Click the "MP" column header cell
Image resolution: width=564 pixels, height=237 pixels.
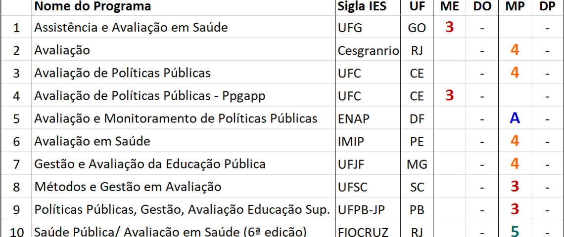tap(515, 6)
